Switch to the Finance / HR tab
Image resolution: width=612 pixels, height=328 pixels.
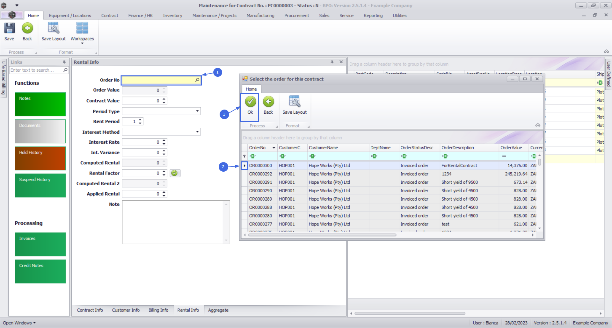point(140,16)
